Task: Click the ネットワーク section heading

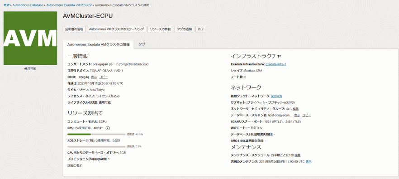Action: (246, 87)
